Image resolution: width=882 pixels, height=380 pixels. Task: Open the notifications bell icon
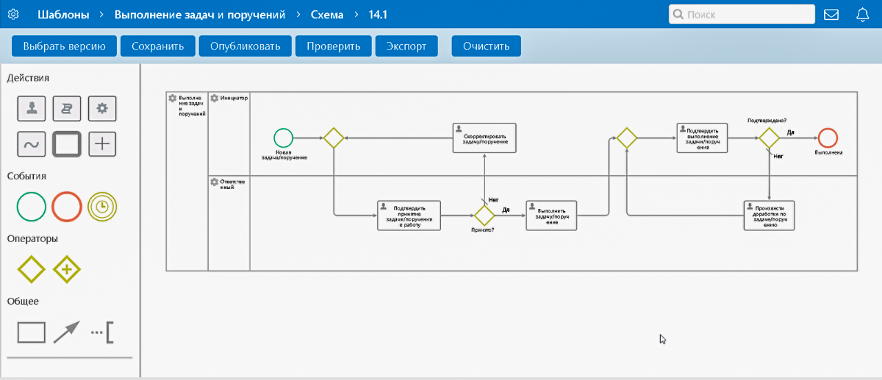click(863, 14)
